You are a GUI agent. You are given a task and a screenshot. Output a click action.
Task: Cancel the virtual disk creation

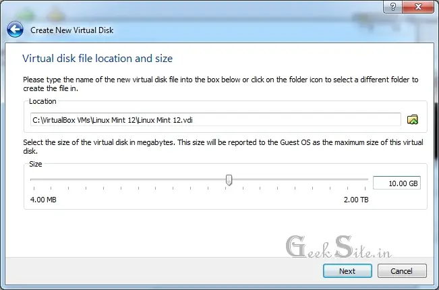402,271
